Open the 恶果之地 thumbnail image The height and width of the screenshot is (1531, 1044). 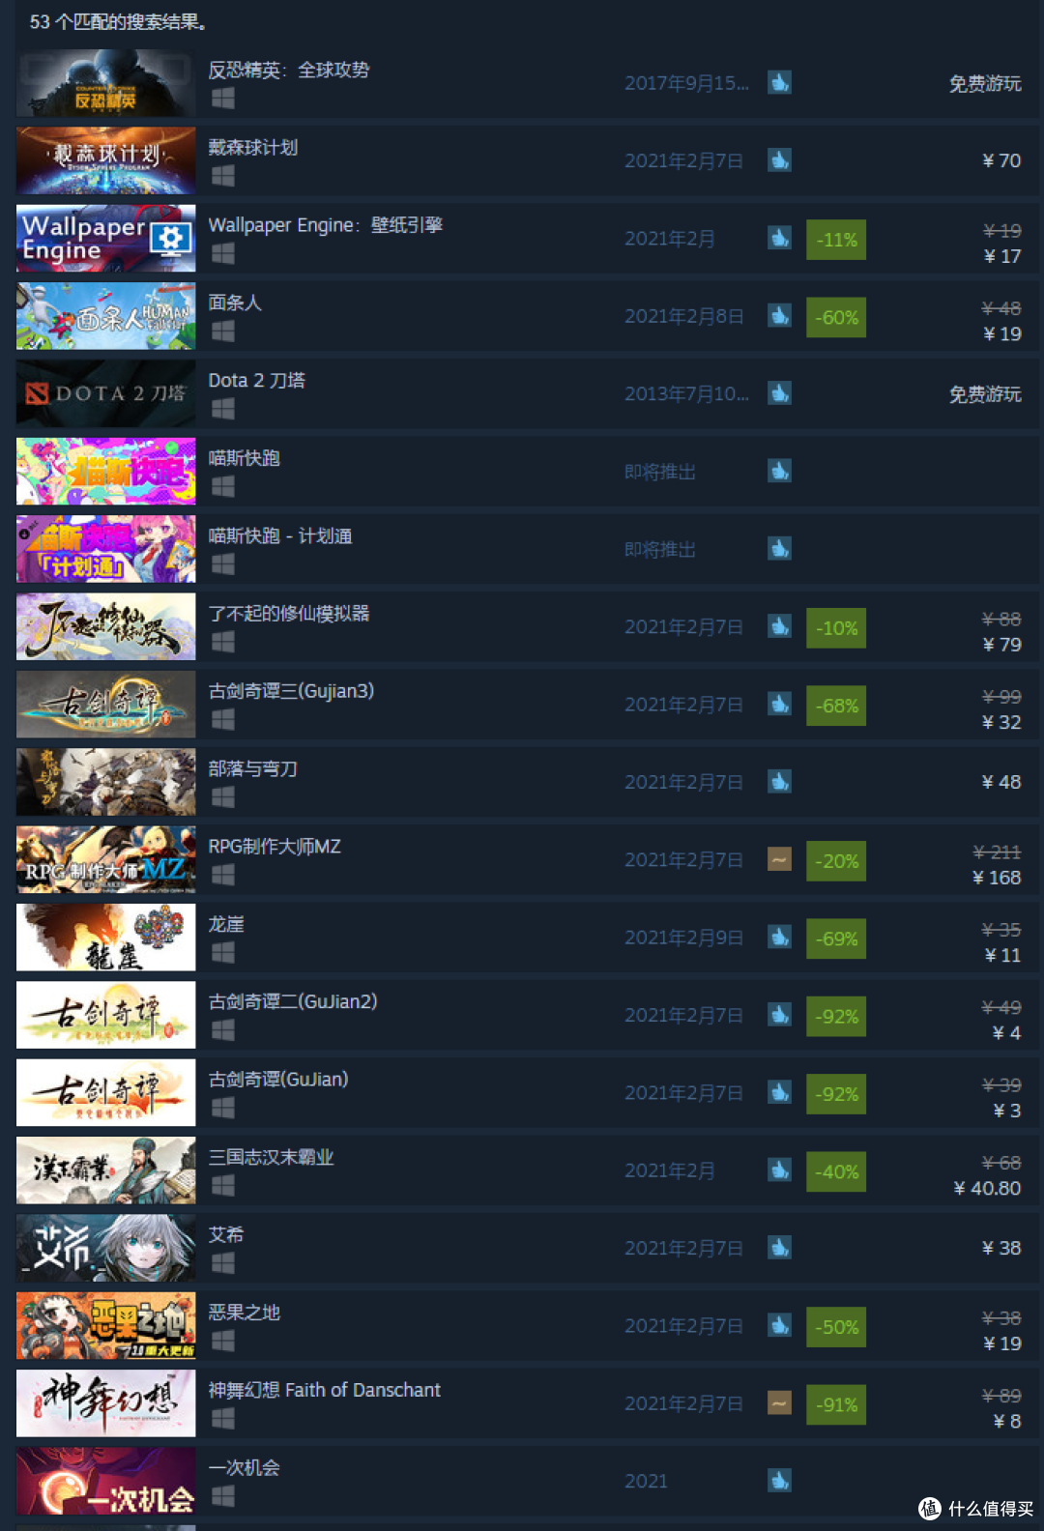point(106,1325)
